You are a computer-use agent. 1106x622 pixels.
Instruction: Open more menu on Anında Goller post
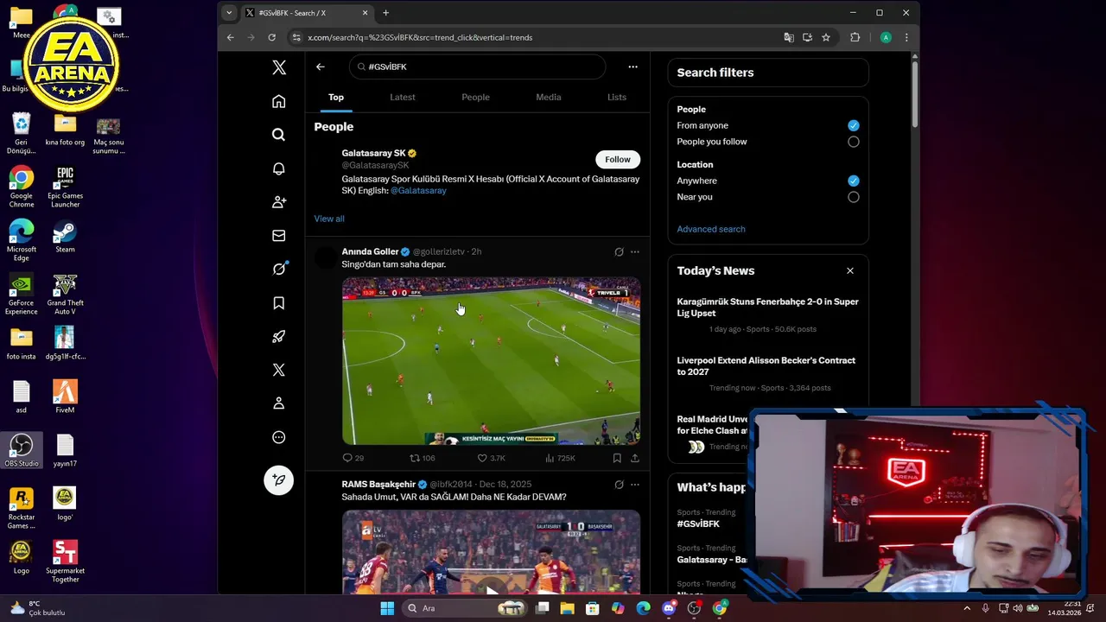pyautogui.click(x=634, y=251)
